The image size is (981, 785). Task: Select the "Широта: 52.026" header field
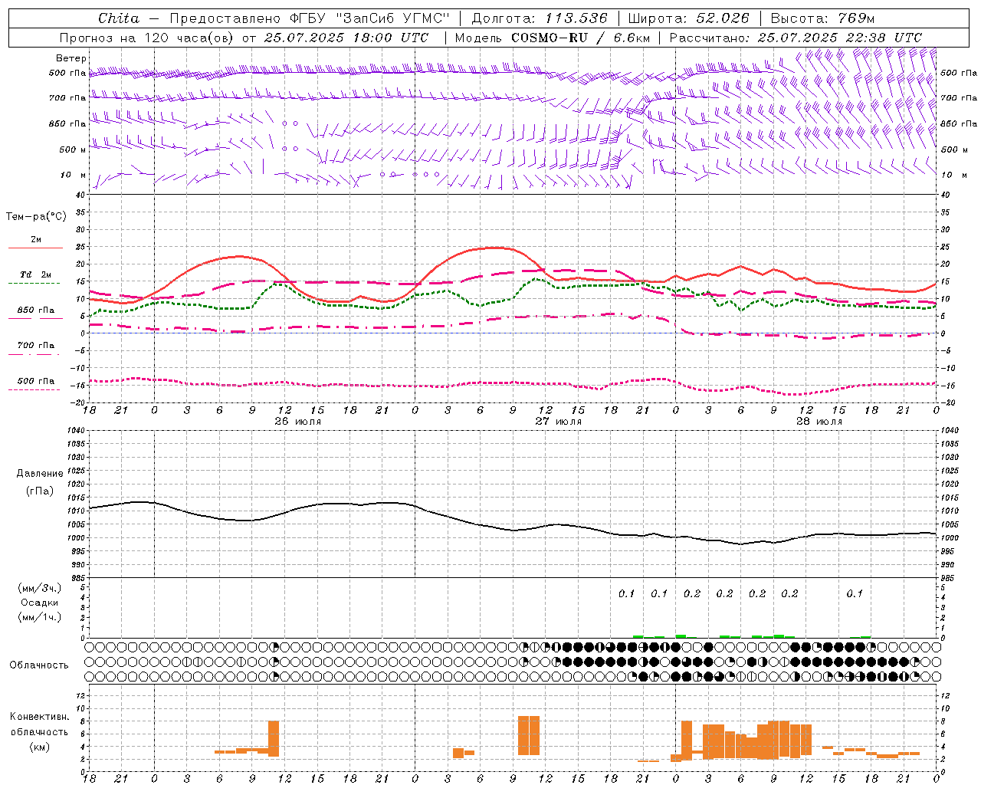[x=688, y=18]
